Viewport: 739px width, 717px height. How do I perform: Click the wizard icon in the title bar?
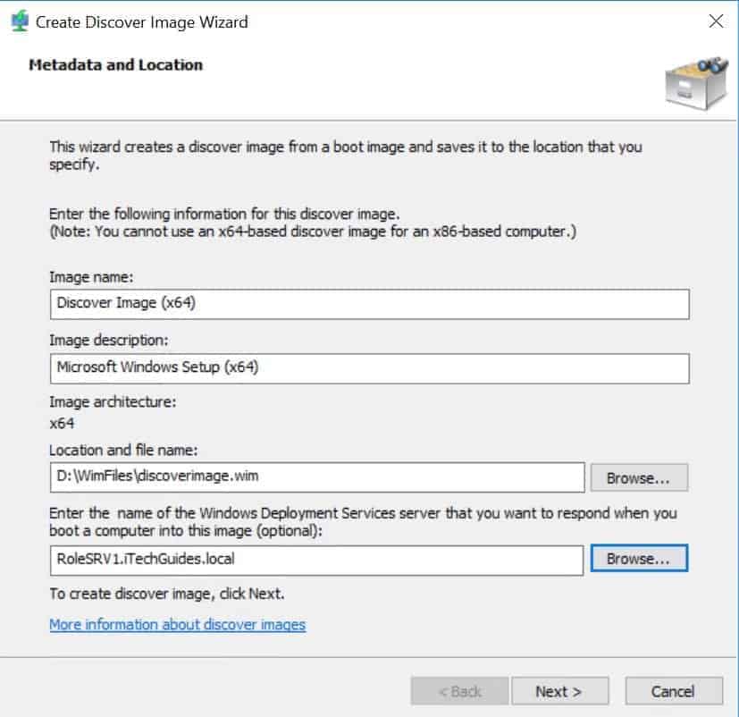[20, 21]
